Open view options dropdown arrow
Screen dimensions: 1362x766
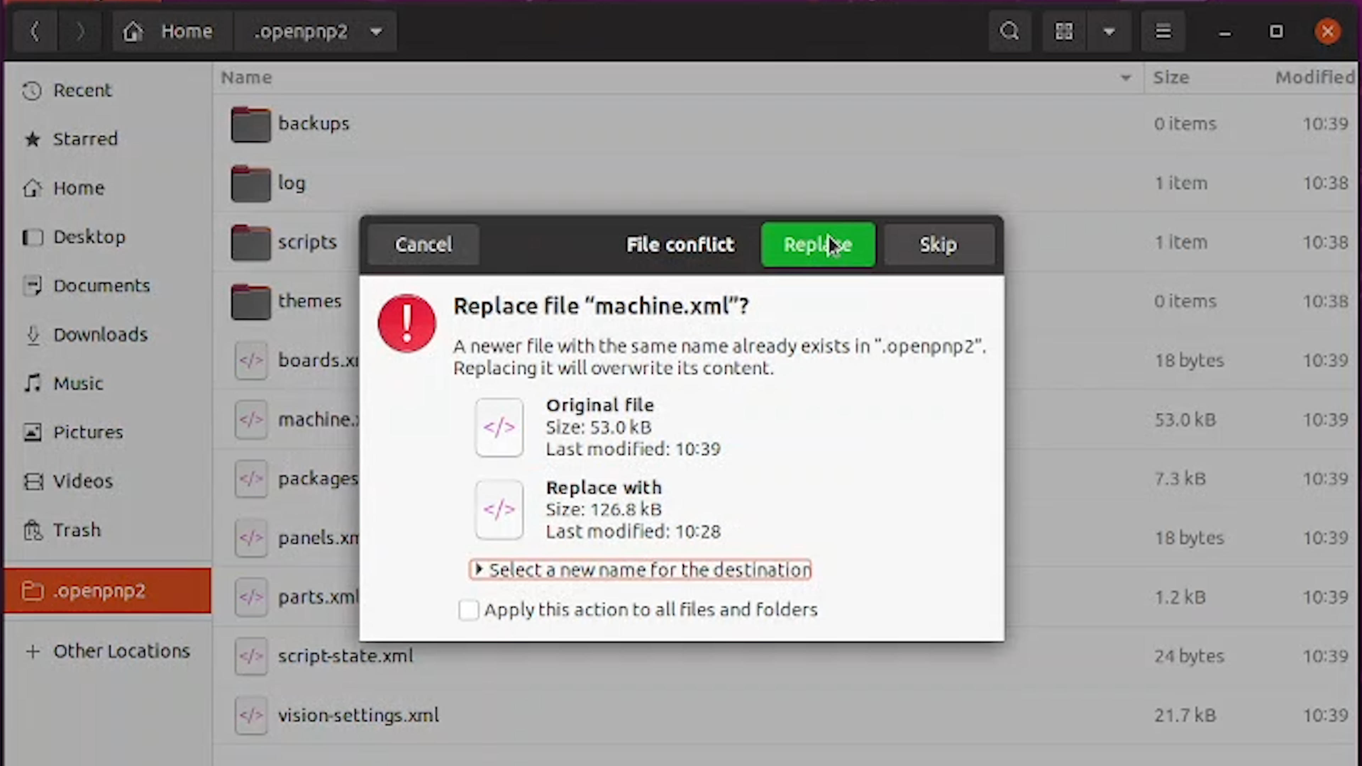tap(1109, 32)
